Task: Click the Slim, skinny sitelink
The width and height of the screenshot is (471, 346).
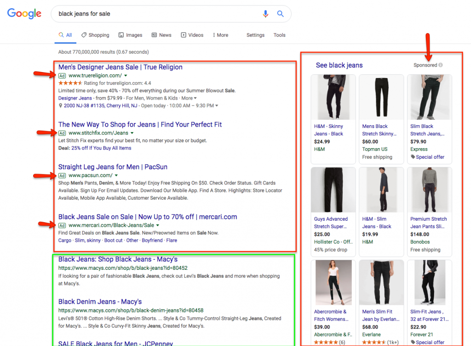Action: click(x=88, y=240)
